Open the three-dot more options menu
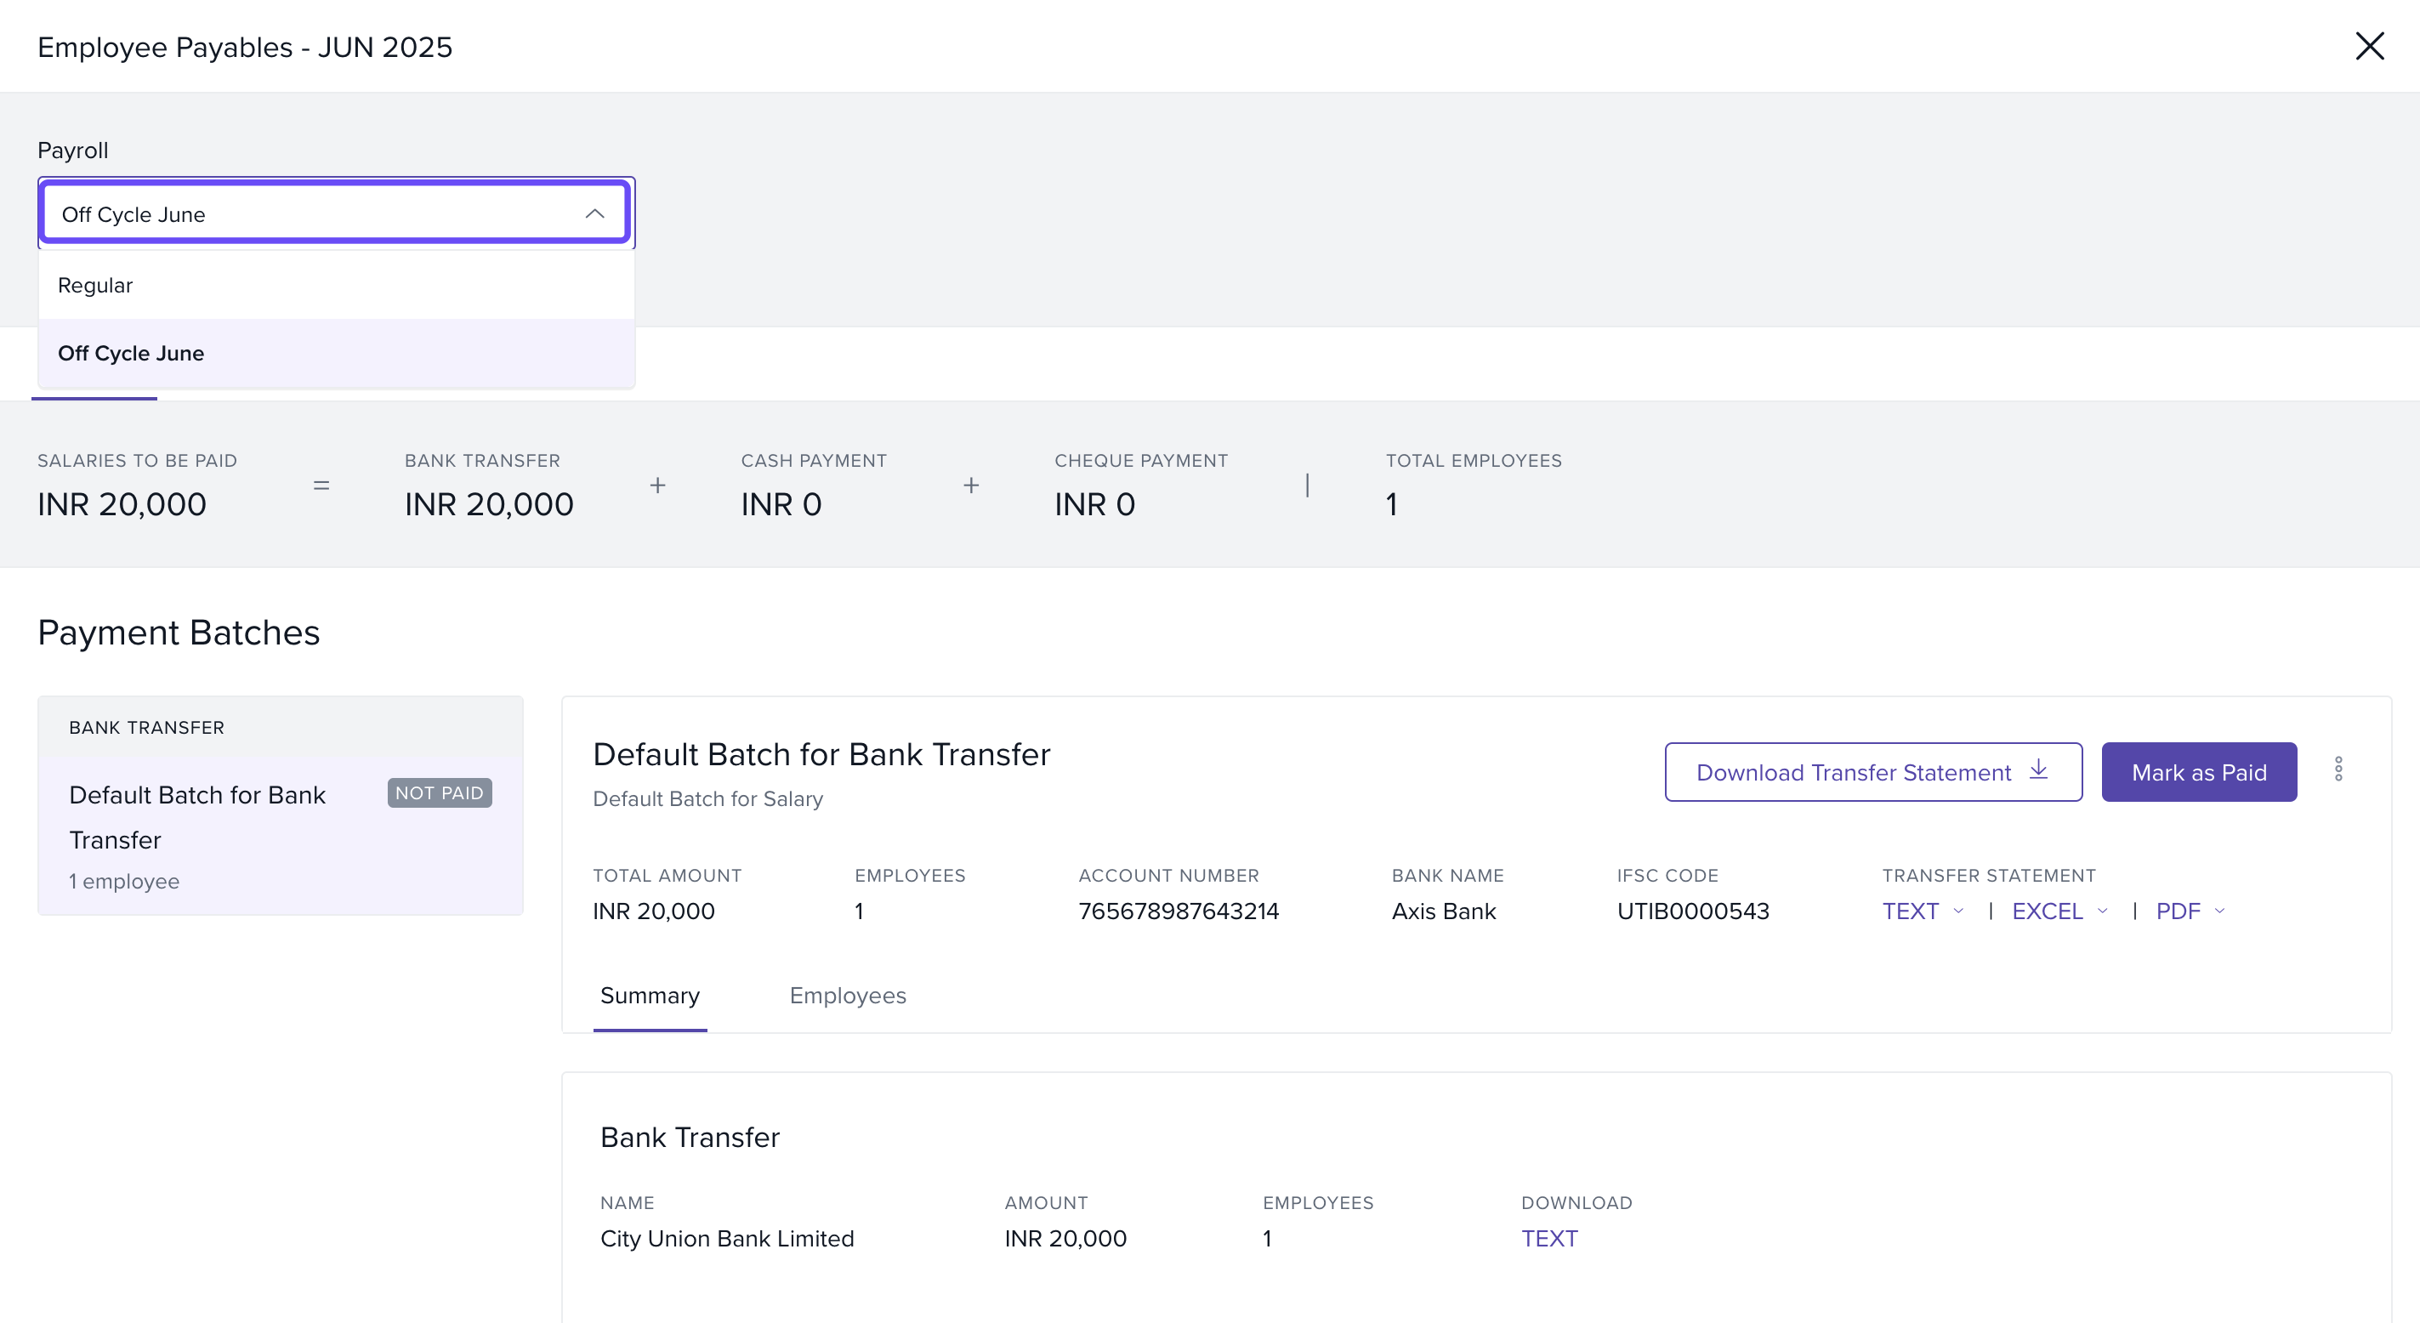The height and width of the screenshot is (1323, 2420). coord(2338,769)
